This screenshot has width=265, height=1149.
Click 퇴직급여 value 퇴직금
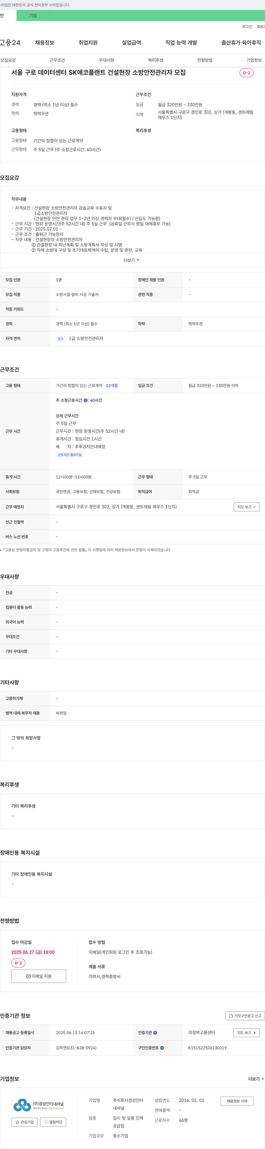tap(194, 491)
